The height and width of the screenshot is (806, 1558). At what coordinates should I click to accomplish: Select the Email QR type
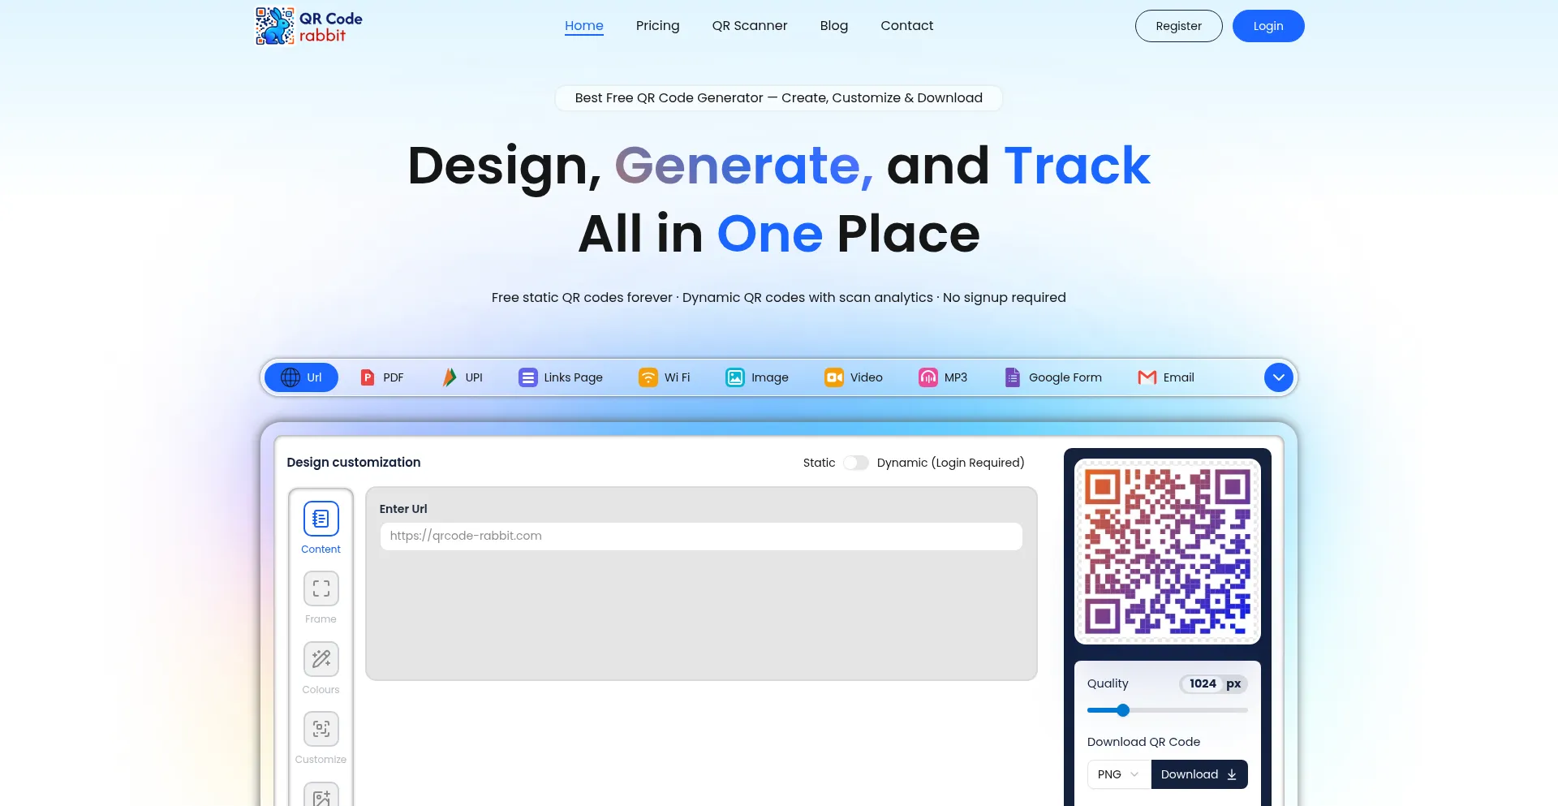point(1166,377)
